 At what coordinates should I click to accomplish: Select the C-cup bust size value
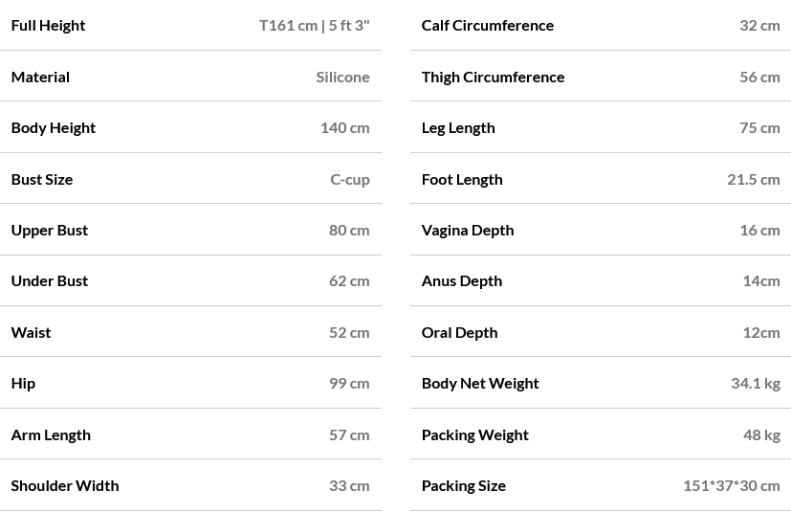click(x=350, y=179)
